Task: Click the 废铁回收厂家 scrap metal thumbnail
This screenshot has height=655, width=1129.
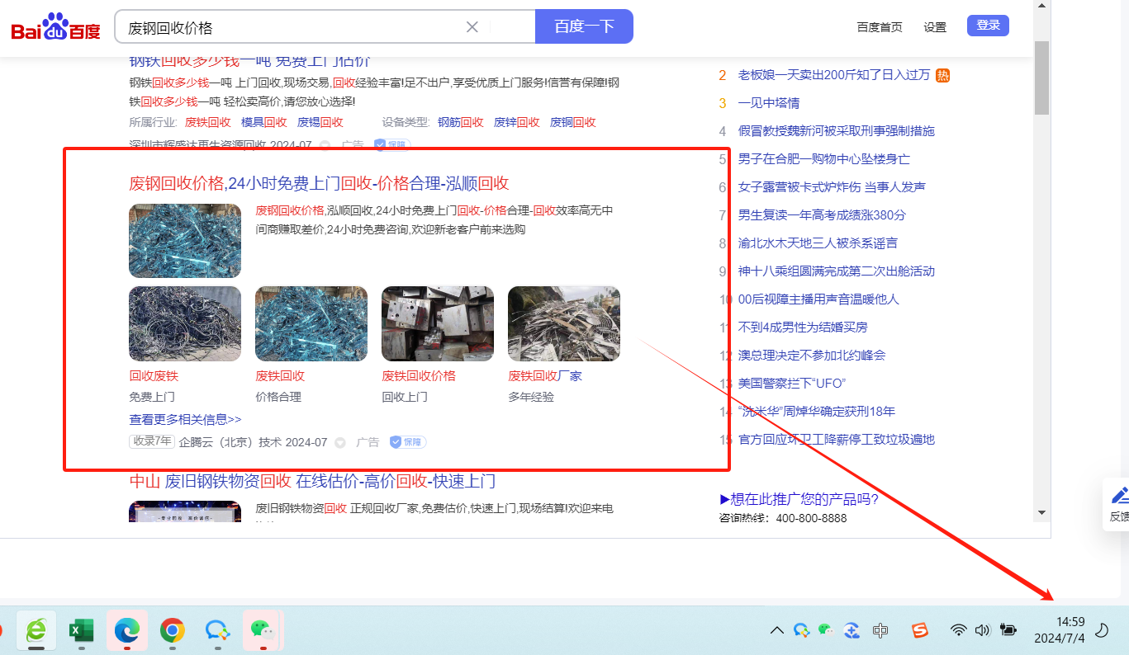Action: (563, 323)
